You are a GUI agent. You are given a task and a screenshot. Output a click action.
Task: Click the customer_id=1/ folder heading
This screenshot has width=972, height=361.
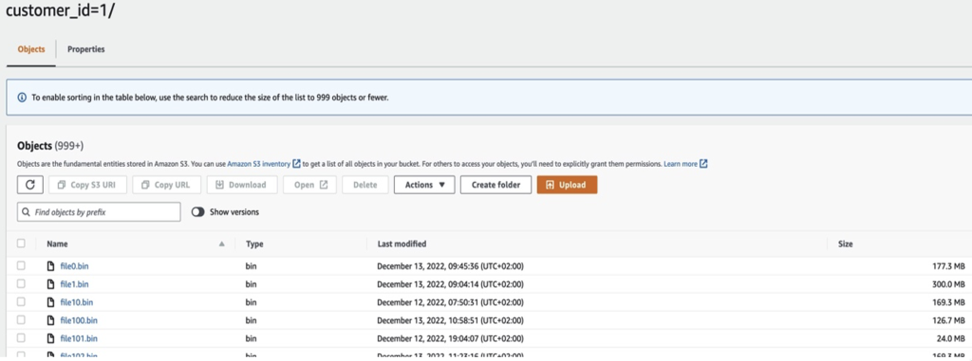tap(60, 11)
